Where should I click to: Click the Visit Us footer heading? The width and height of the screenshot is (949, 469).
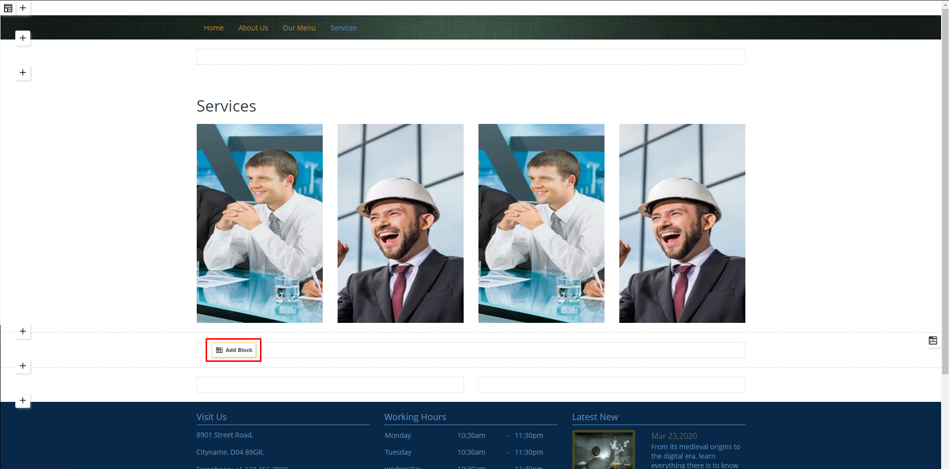pos(212,417)
